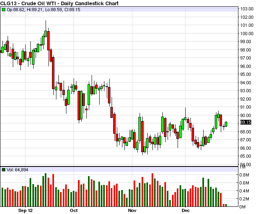Click the 99.00 price axis label
Screen dimensions: 256x214
pos(246,42)
